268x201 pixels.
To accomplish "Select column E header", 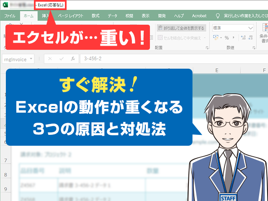I will [x=216, y=70].
